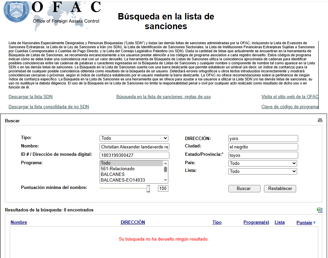Click the Puntaje sort arrow icon
The image size is (328, 258).
coord(314,223)
